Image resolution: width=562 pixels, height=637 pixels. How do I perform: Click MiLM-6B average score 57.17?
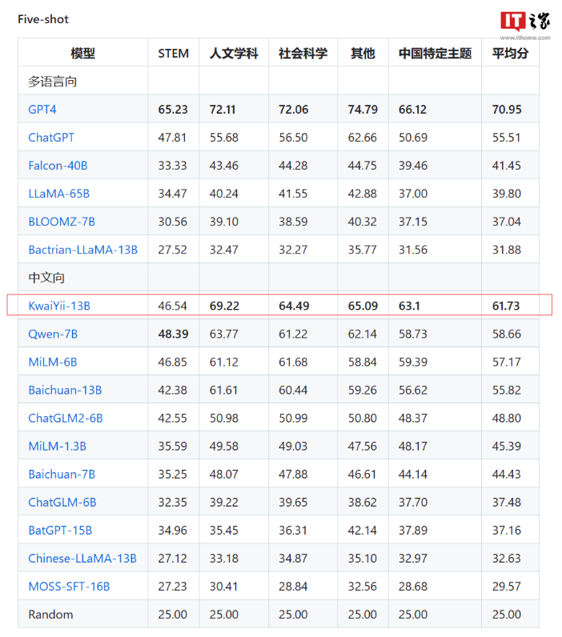(x=506, y=362)
